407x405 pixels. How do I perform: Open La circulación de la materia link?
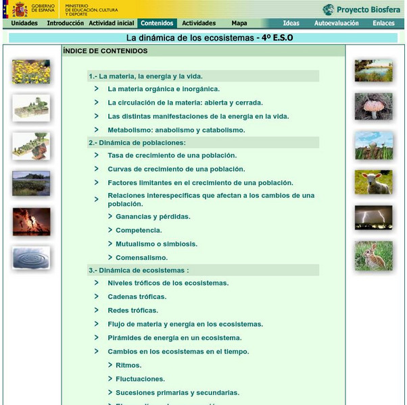[185, 103]
